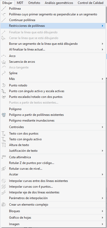This screenshot has height=228, width=107.
Task: Open the Análisis geométricos menu
Action: [59, 3]
